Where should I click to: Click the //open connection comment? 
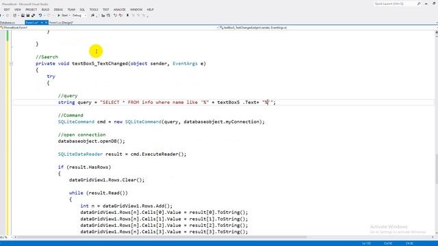(x=81, y=135)
